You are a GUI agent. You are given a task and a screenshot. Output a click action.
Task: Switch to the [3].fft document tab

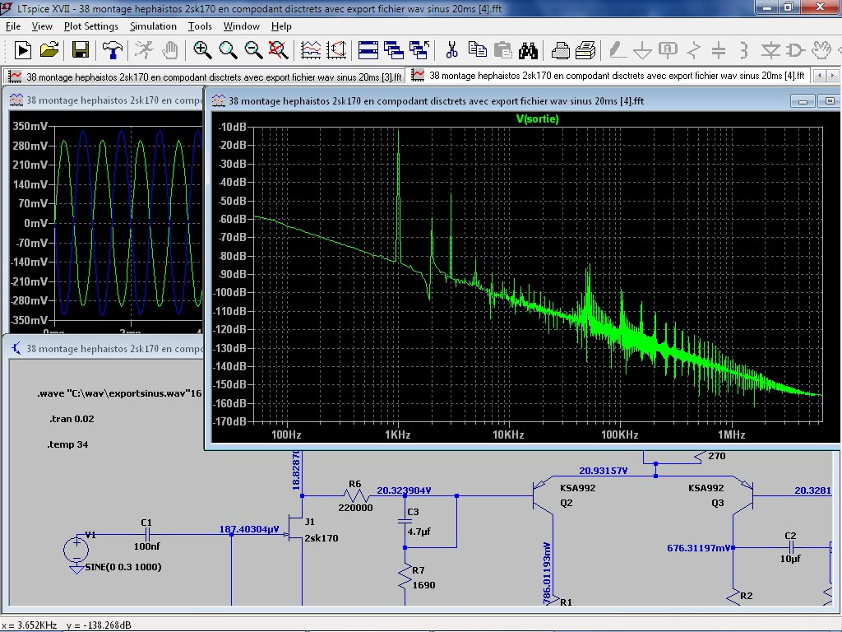(206, 76)
